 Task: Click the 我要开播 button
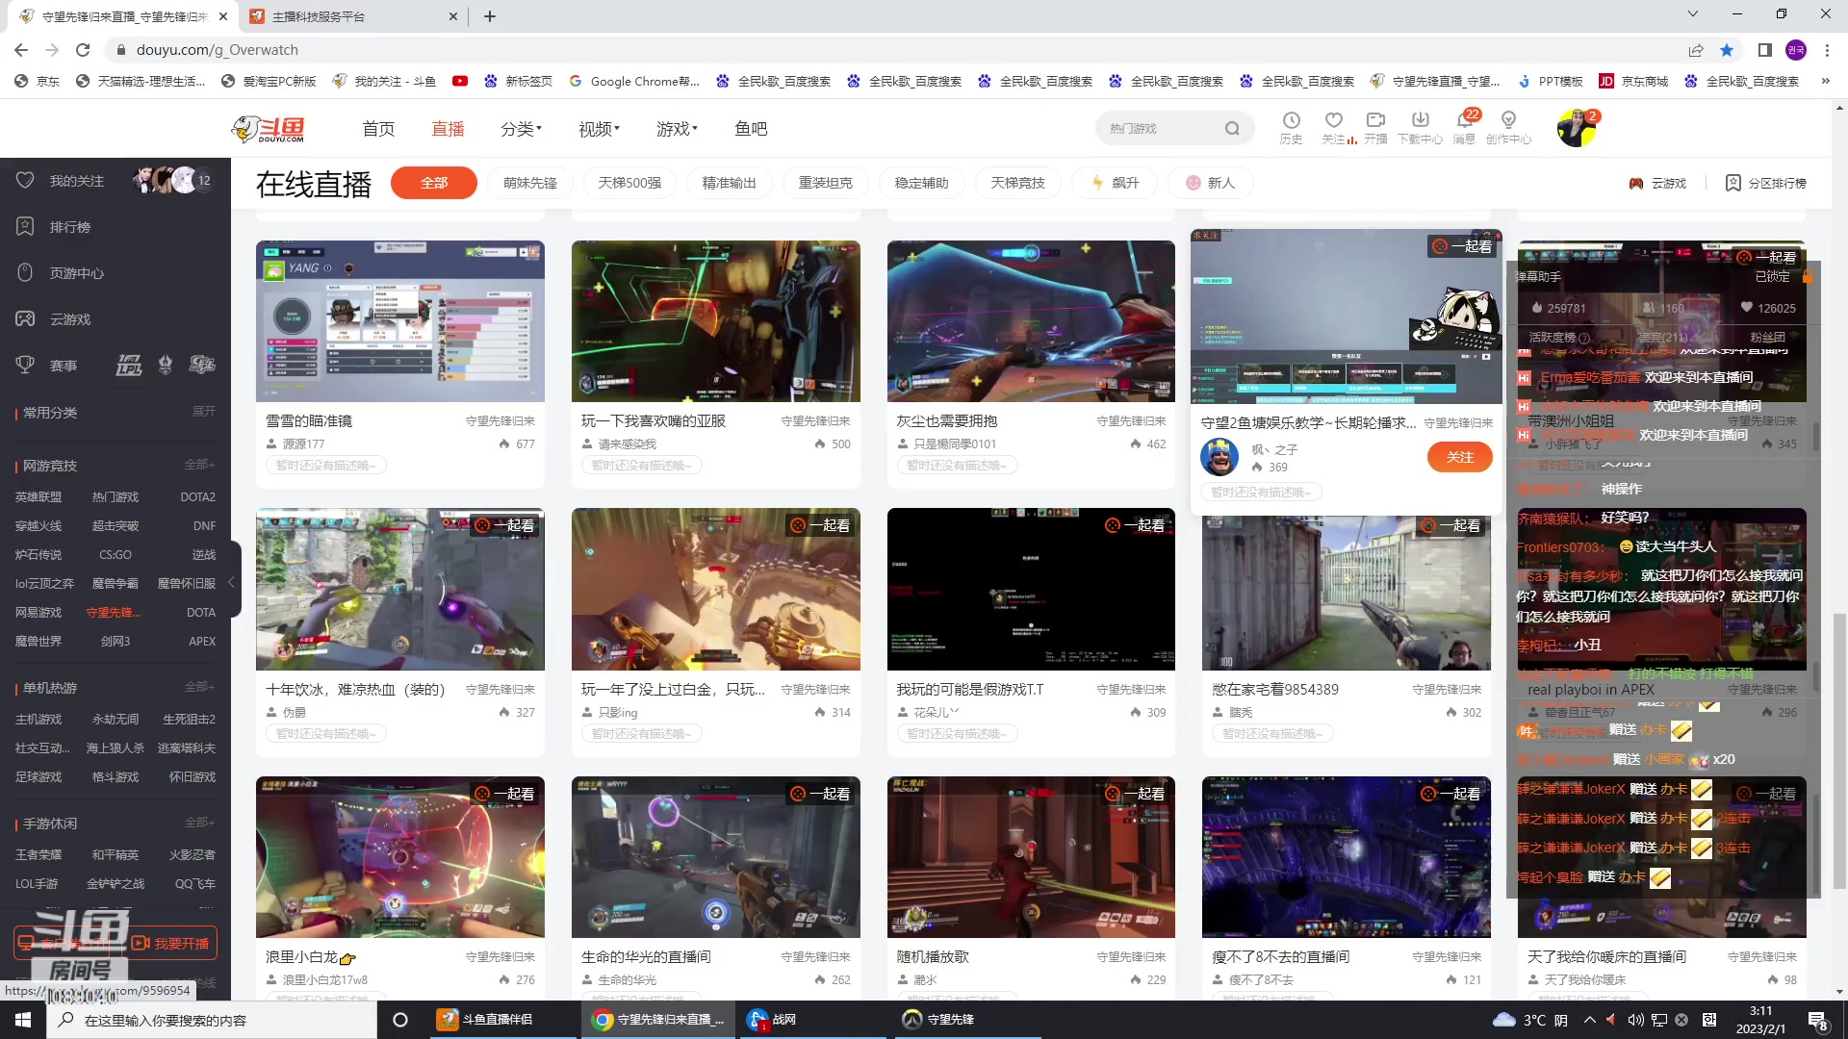point(171,944)
